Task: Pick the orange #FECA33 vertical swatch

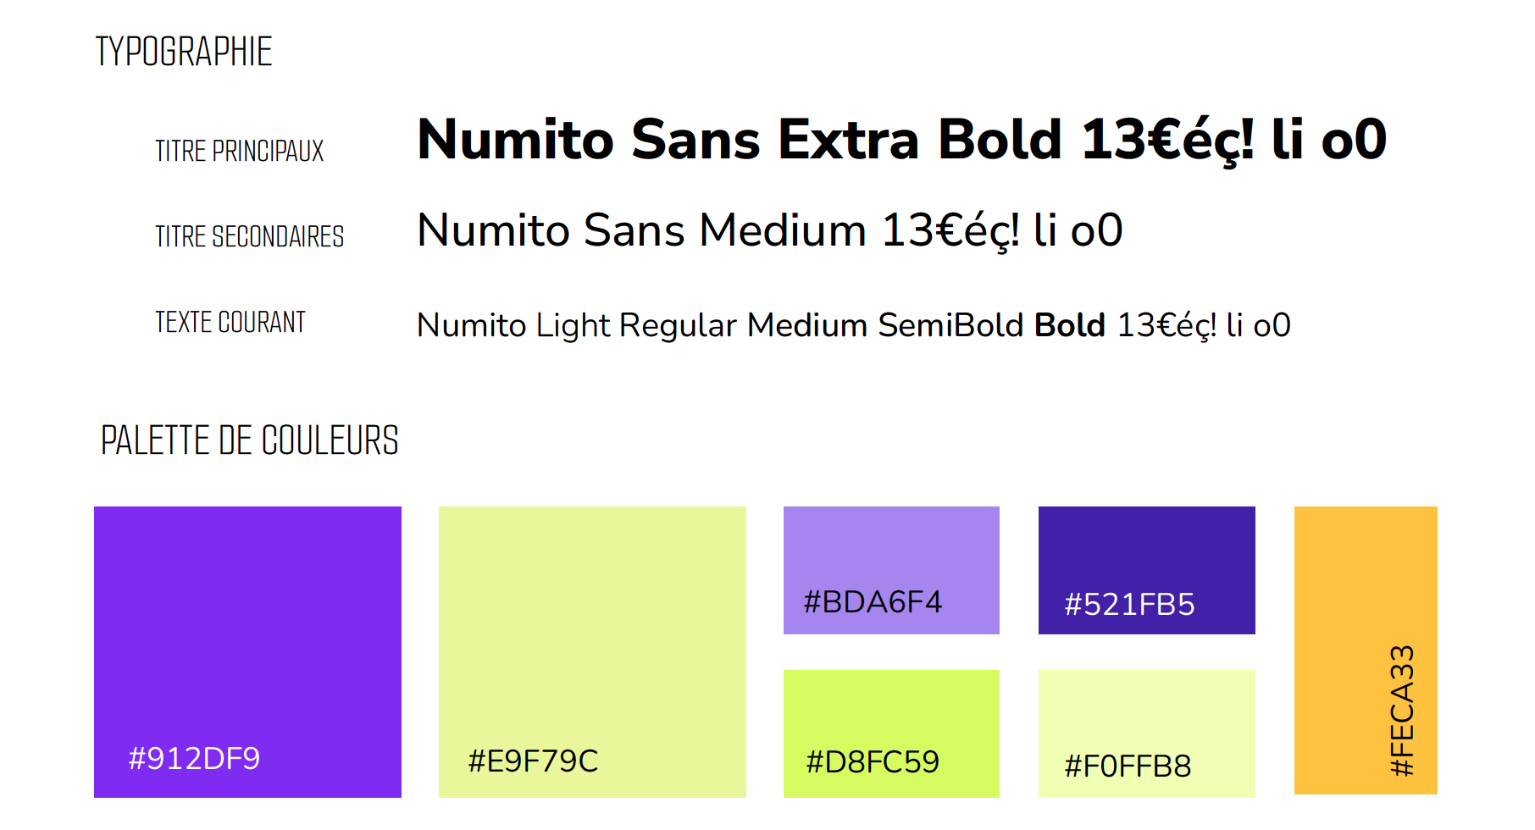Action: 1366,650
